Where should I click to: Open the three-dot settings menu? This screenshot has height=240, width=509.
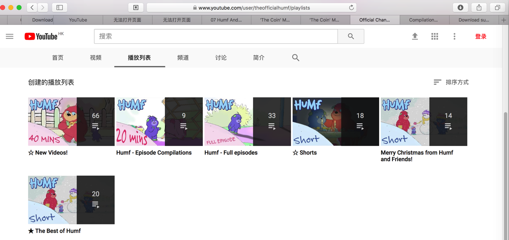click(x=455, y=36)
